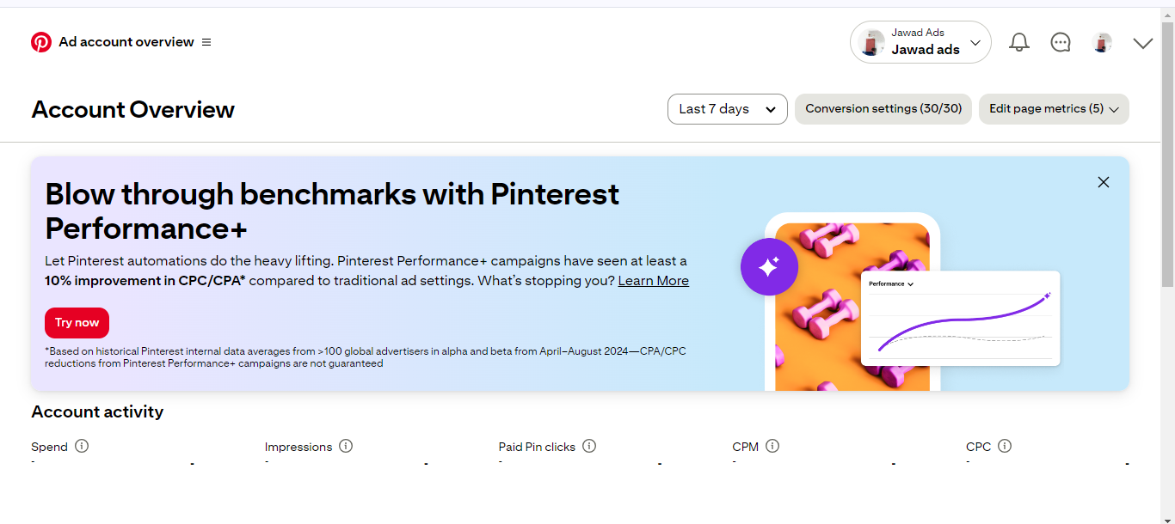Viewport: 1175px width, 524px height.
Task: Click the profile avatar picture
Action: [1102, 42]
